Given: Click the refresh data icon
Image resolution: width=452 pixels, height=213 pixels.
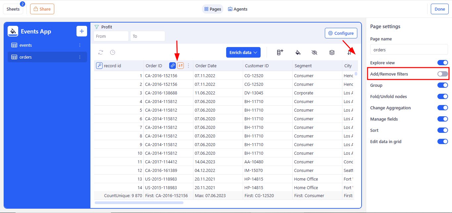Looking at the screenshot, I should 101,52.
